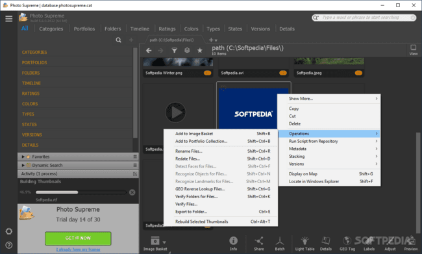
Task: Open the Light Table
Action: [x=304, y=244]
